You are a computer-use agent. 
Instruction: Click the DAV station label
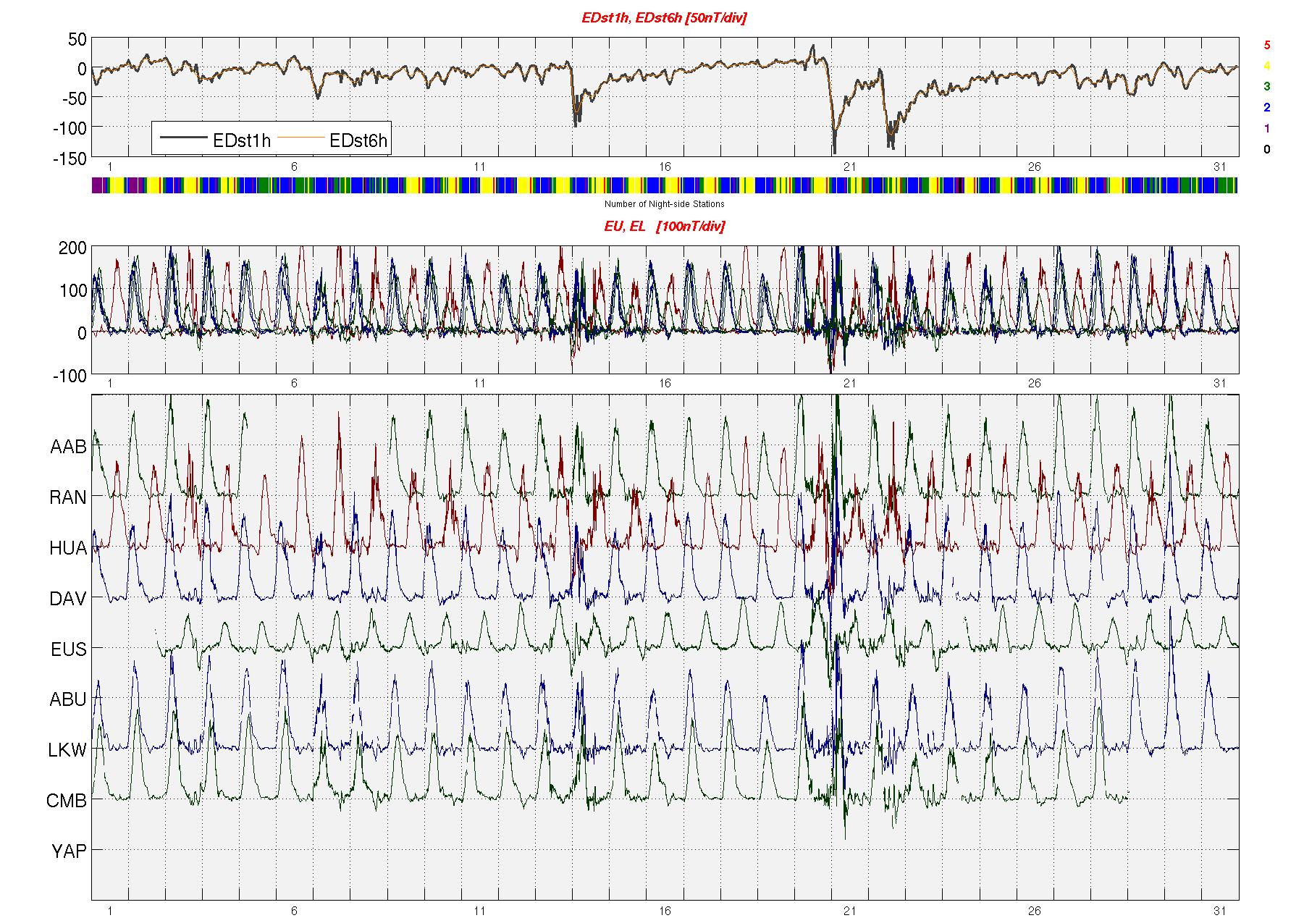coord(68,599)
